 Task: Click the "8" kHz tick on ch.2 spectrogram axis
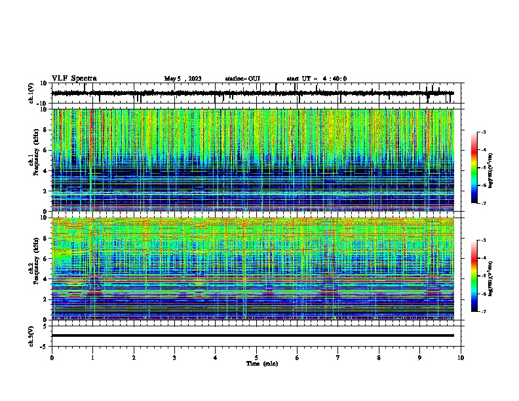45,239
